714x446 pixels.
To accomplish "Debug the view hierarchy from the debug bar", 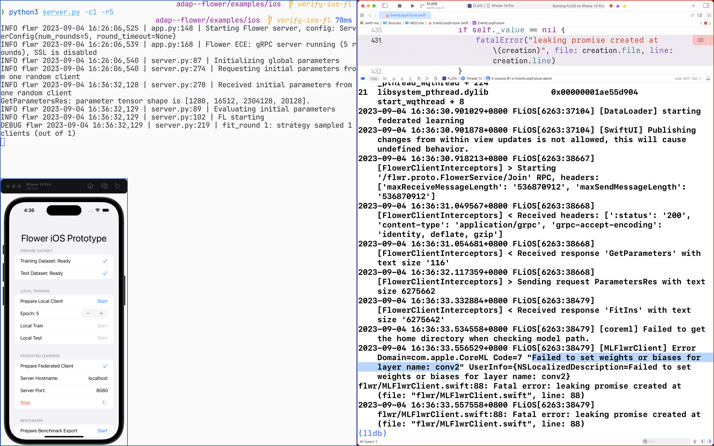I will tap(419, 78).
